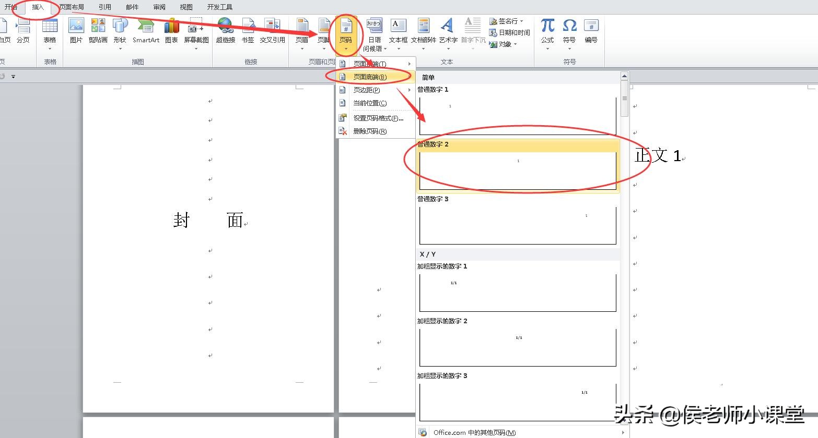Expand the 表格 table dropdown arrow

click(50, 49)
